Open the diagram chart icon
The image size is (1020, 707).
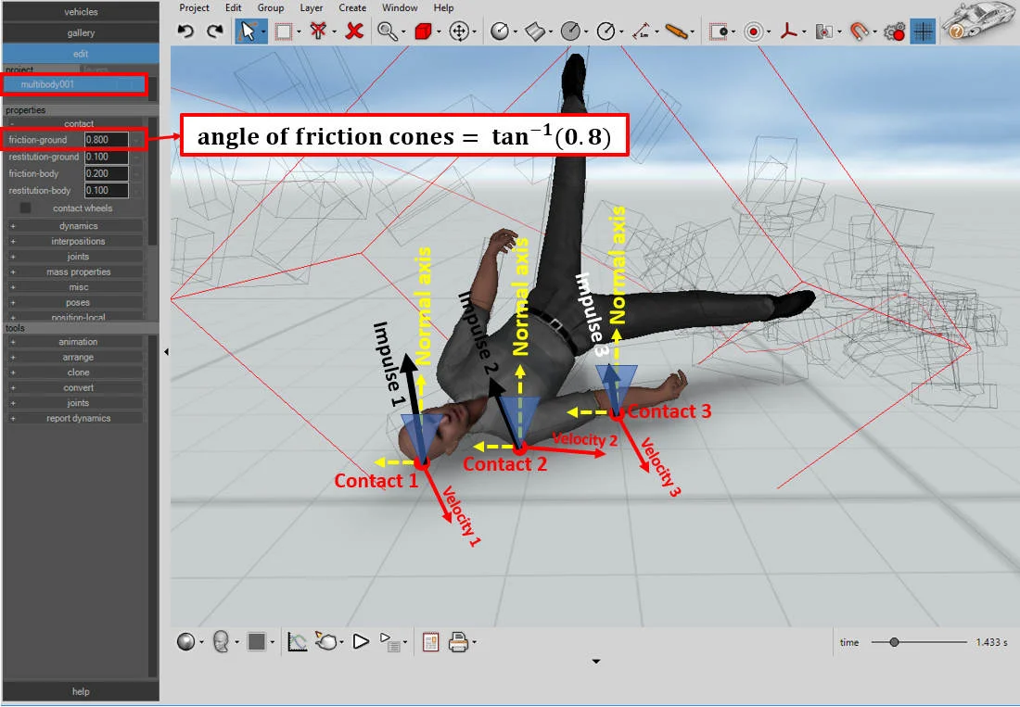pos(298,642)
